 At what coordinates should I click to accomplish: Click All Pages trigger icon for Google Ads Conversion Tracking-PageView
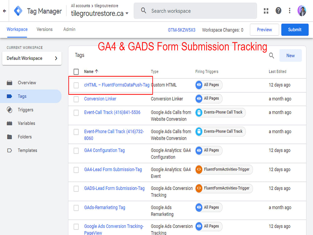(199, 226)
